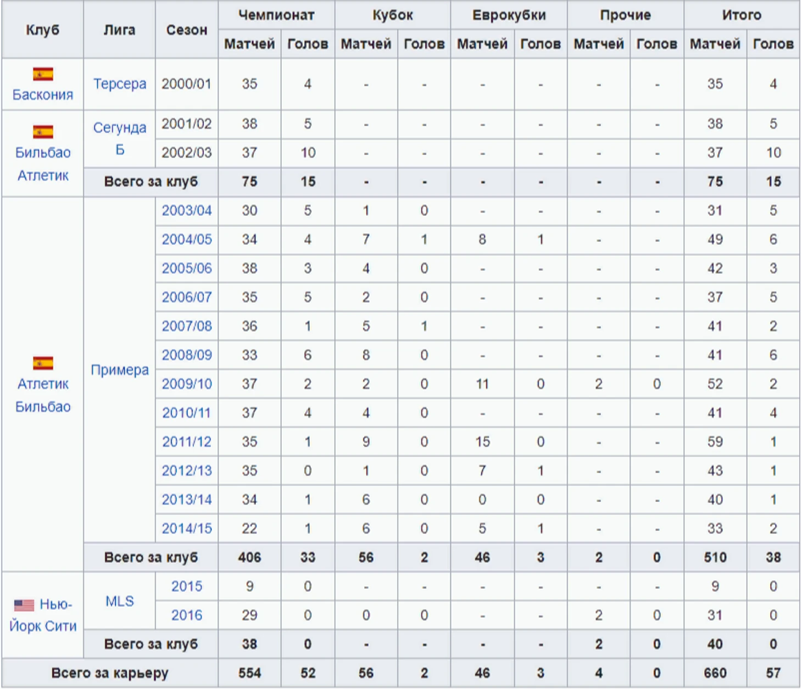
Task: Click the Всего за карьеру row label
Action: [110, 673]
